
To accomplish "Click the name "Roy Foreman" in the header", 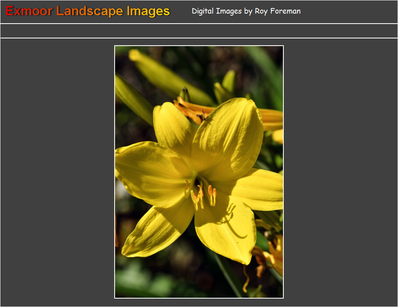I will 277,11.
